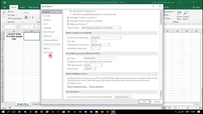Click stepper arrows on Include this many sheets
The height and width of the screenshot is (114, 203).
(x=99, y=48)
